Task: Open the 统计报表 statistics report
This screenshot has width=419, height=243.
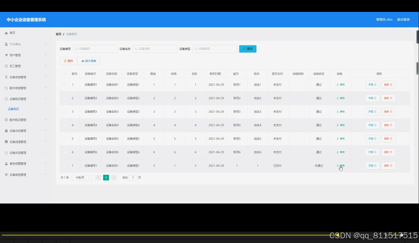Action: [89, 61]
